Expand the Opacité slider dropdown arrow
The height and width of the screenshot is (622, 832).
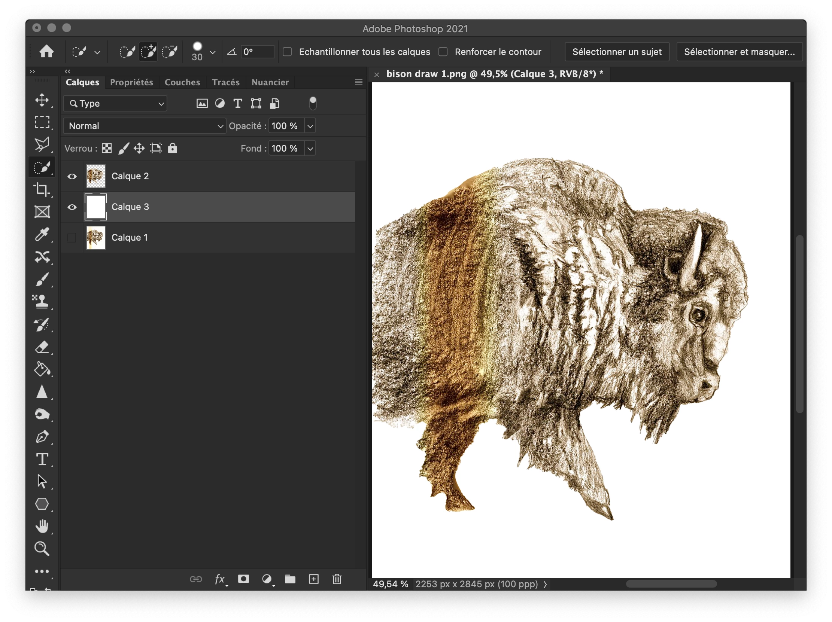click(x=310, y=126)
